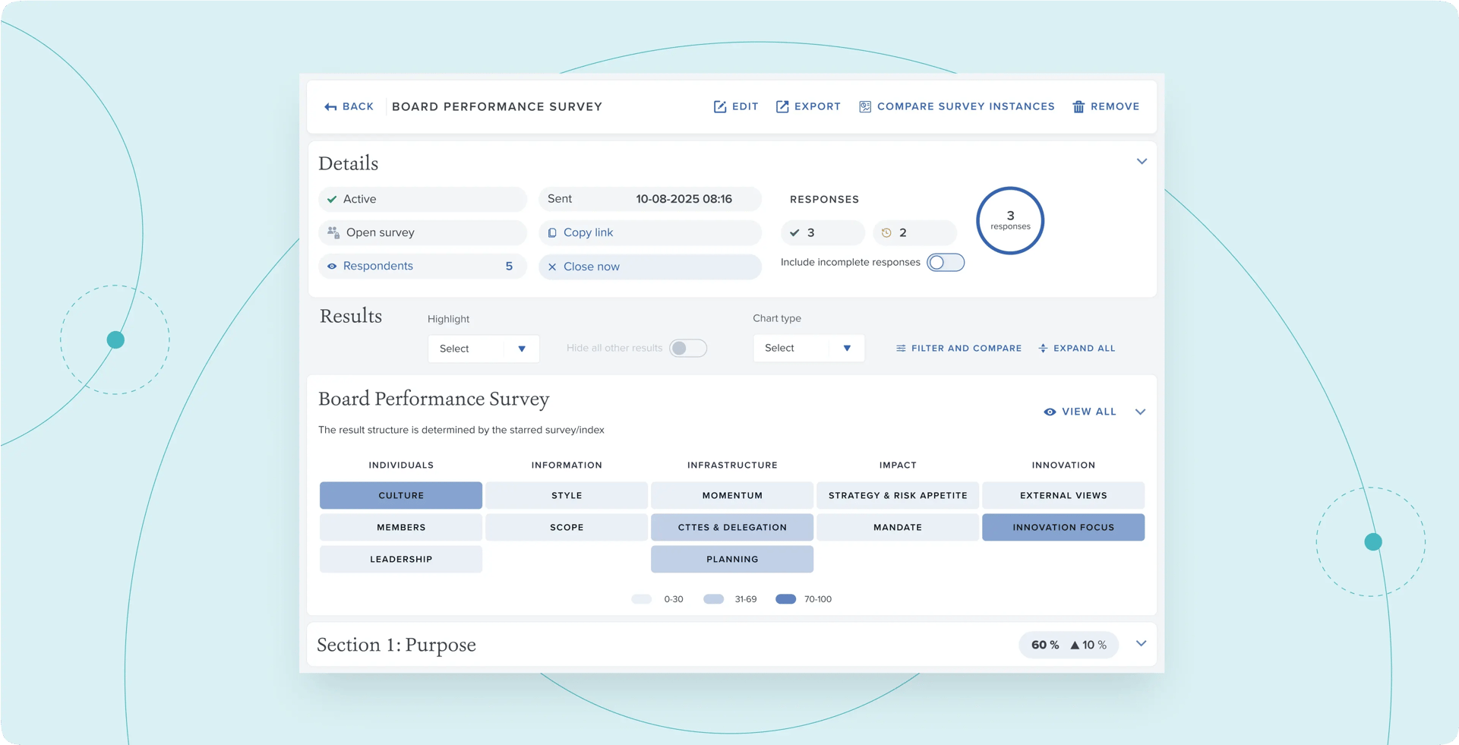Click the Back arrow icon
The height and width of the screenshot is (745, 1459).
click(x=330, y=106)
